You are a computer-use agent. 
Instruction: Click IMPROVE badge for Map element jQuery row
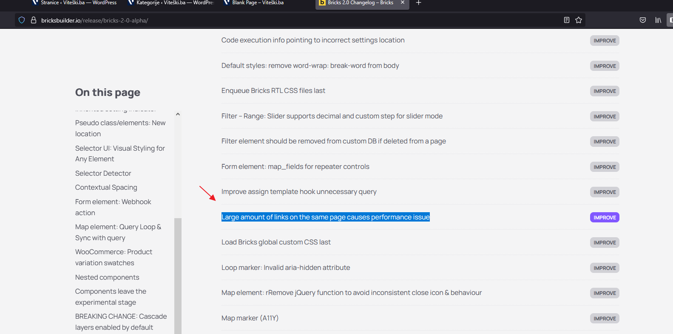coord(605,293)
